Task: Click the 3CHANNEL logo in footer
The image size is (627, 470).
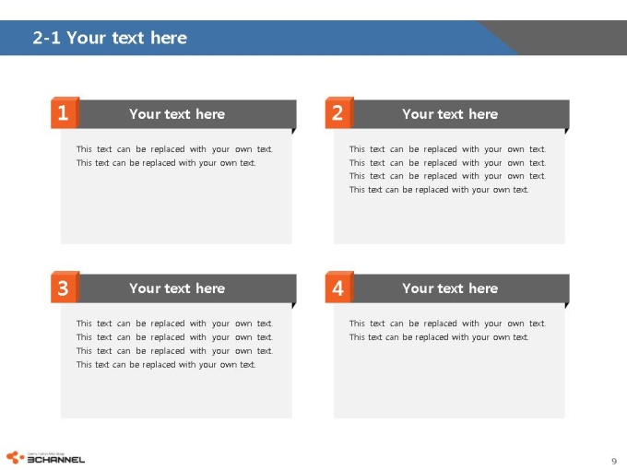Action: (x=45, y=458)
